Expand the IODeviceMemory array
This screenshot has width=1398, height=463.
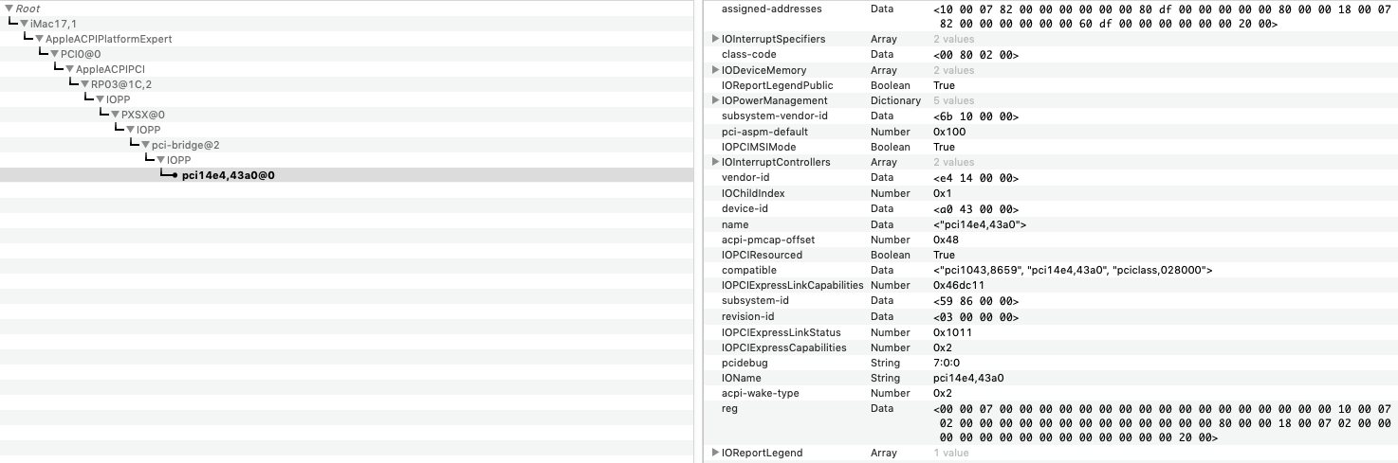click(x=715, y=70)
